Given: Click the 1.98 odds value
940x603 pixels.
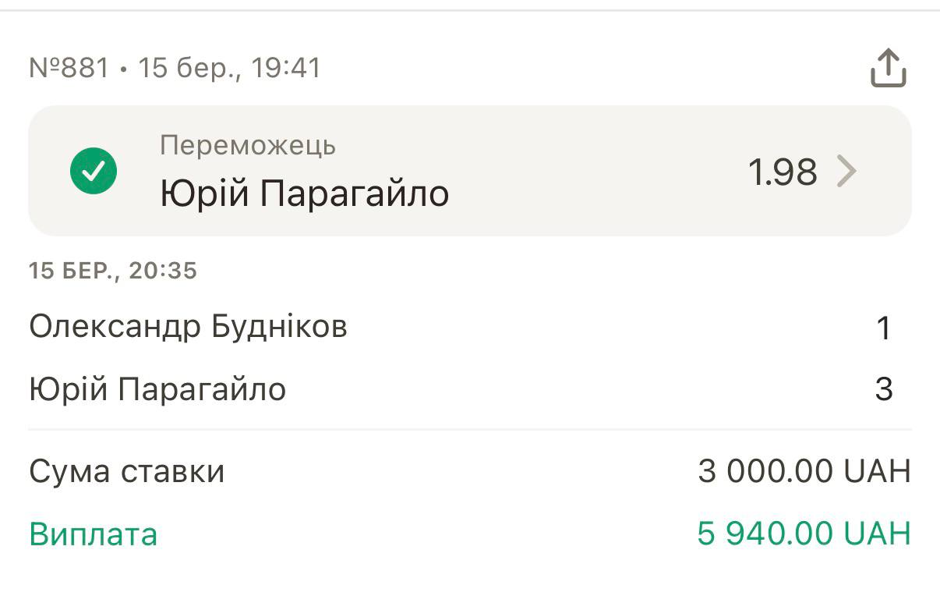Looking at the screenshot, I should [x=782, y=172].
